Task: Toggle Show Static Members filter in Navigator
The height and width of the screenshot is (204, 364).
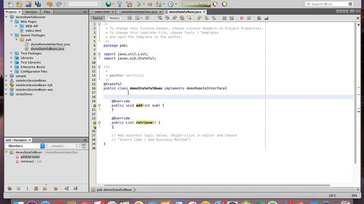Action: point(27,189)
